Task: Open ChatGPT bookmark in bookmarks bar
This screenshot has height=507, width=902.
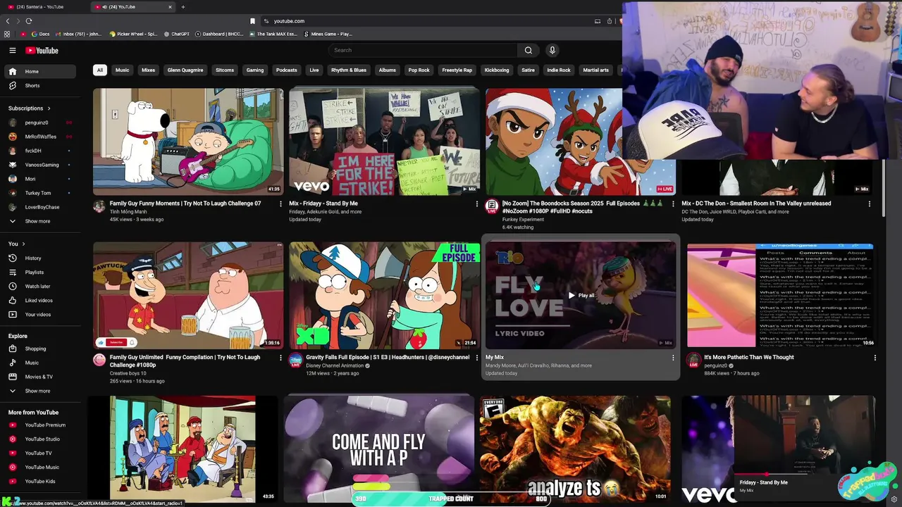Action: [176, 34]
